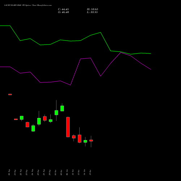Select the highest green candle with short upper wick
Viewport: 181px width, 181px height.
[62, 108]
